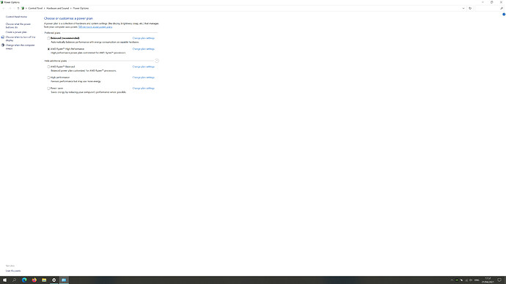Open the volume icon in system tray

pos(471,280)
